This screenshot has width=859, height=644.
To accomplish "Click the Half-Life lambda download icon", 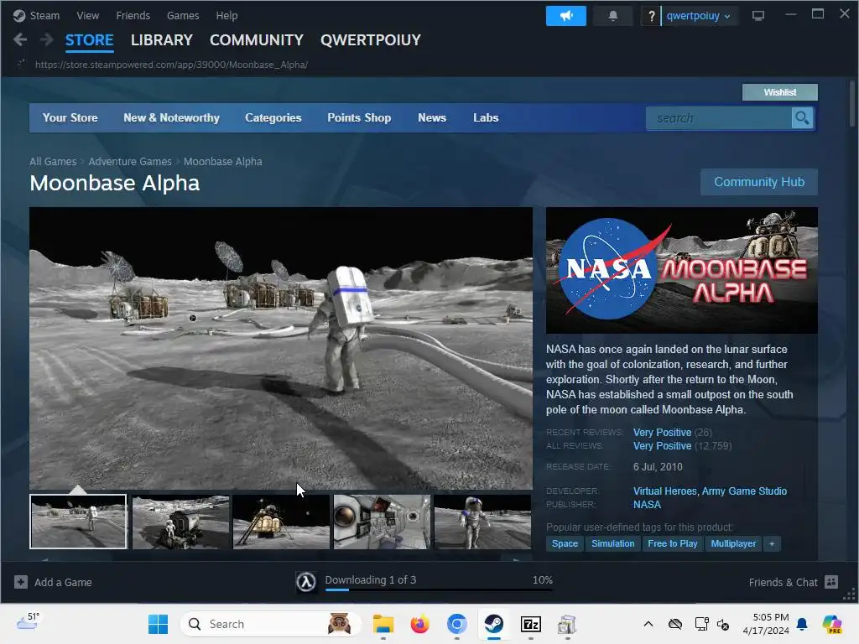I will [306, 582].
